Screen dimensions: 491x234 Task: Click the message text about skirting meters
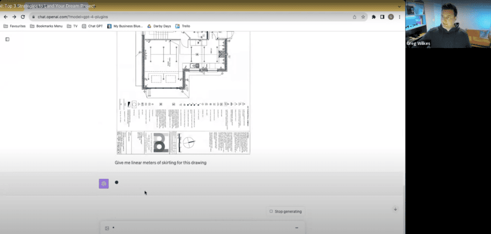160,163
